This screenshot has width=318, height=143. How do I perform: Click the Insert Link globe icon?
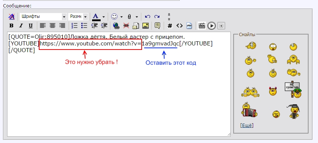point(116,26)
